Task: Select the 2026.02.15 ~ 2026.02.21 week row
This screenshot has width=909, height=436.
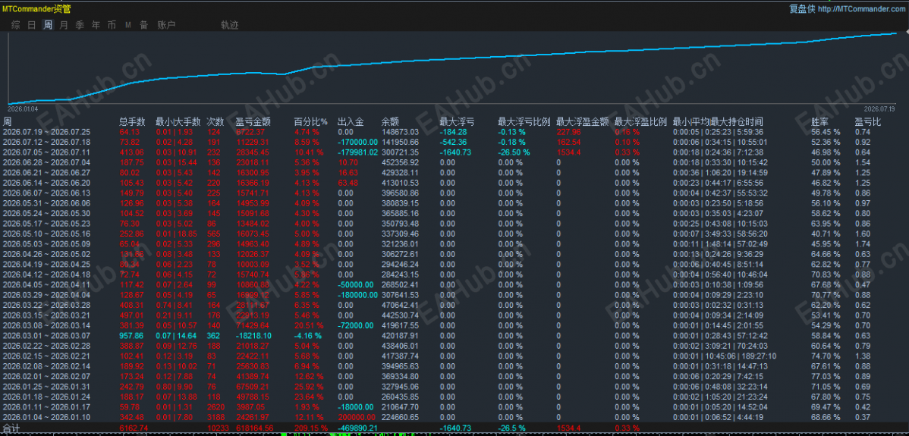Action: pyautogui.click(x=454, y=356)
